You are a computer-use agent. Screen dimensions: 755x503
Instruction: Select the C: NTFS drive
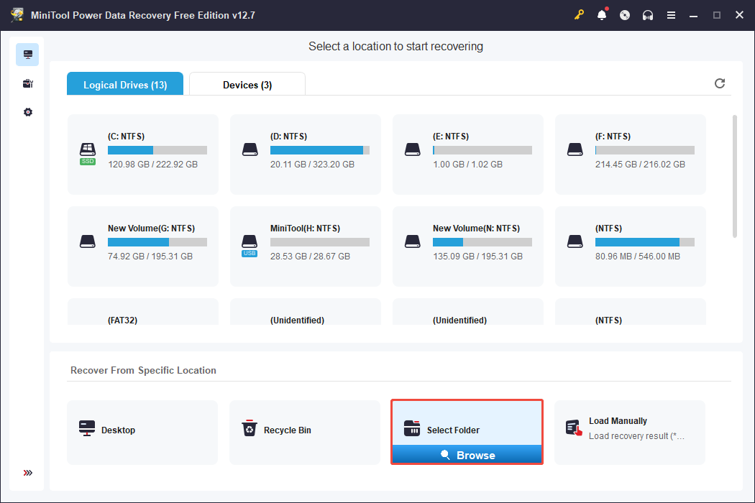(x=142, y=154)
